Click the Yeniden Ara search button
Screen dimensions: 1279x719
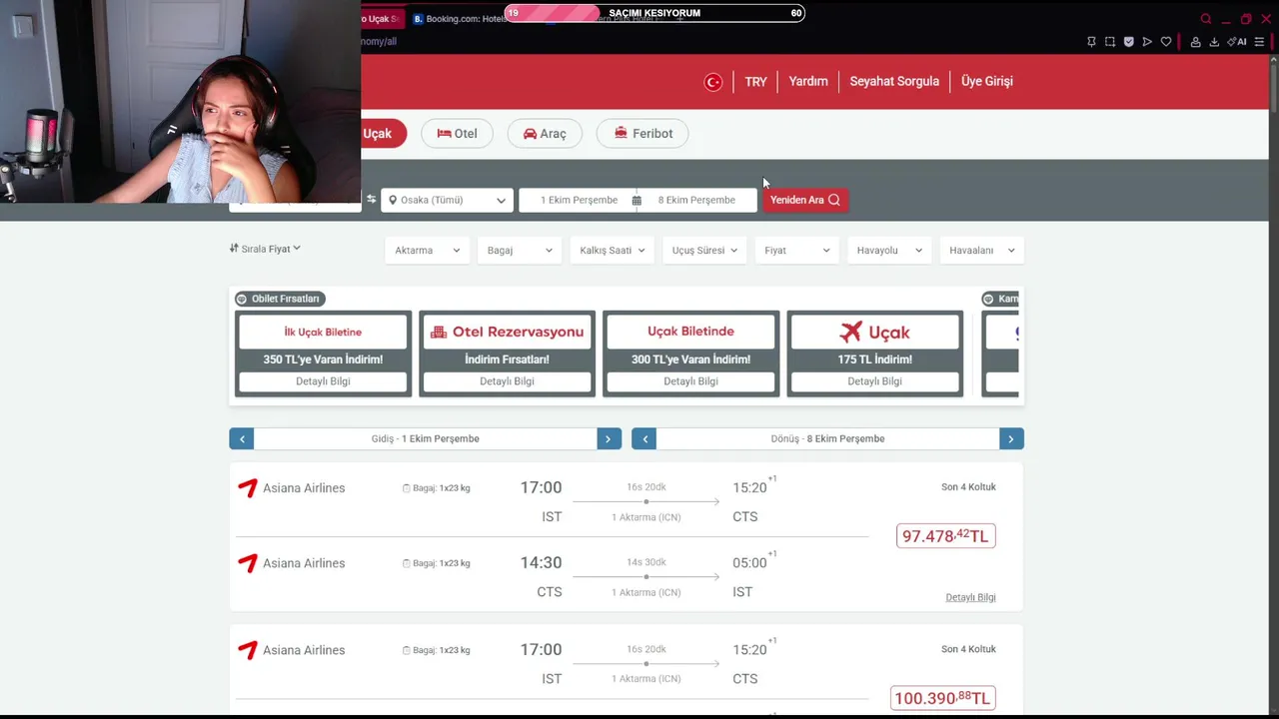(805, 200)
